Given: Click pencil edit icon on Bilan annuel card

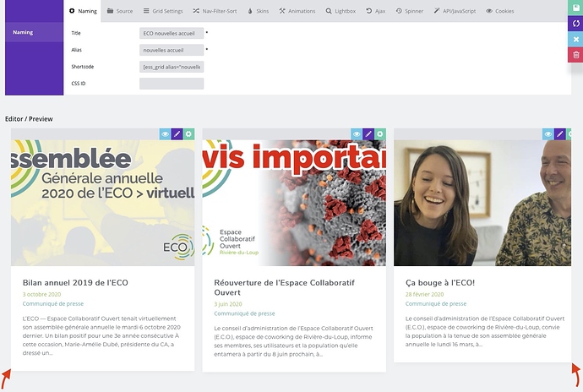Looking at the screenshot, I should 177,134.
